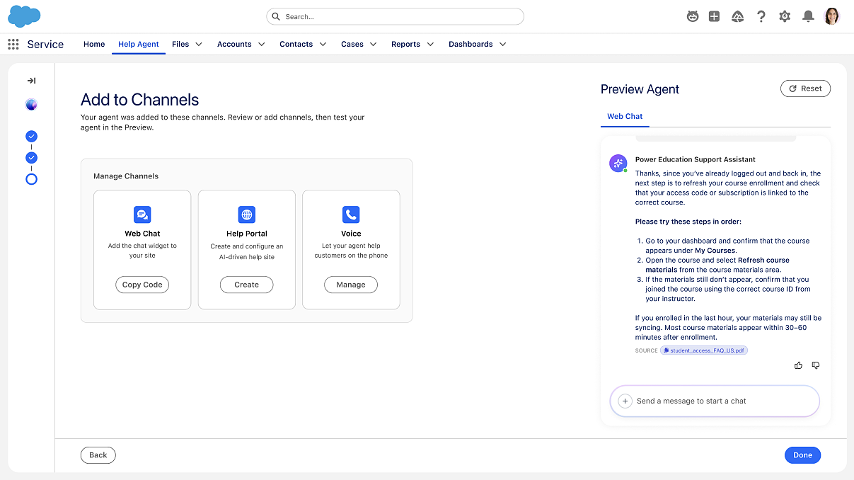The height and width of the screenshot is (480, 854).
Task: Click the Add to Channels heading
Action: click(140, 100)
